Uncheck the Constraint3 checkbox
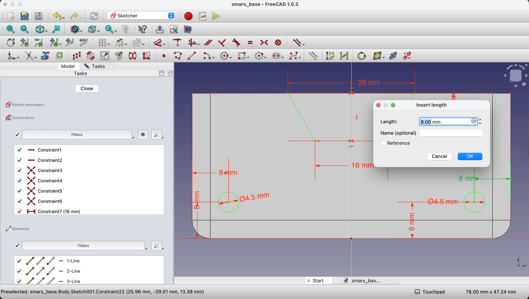 19,170
